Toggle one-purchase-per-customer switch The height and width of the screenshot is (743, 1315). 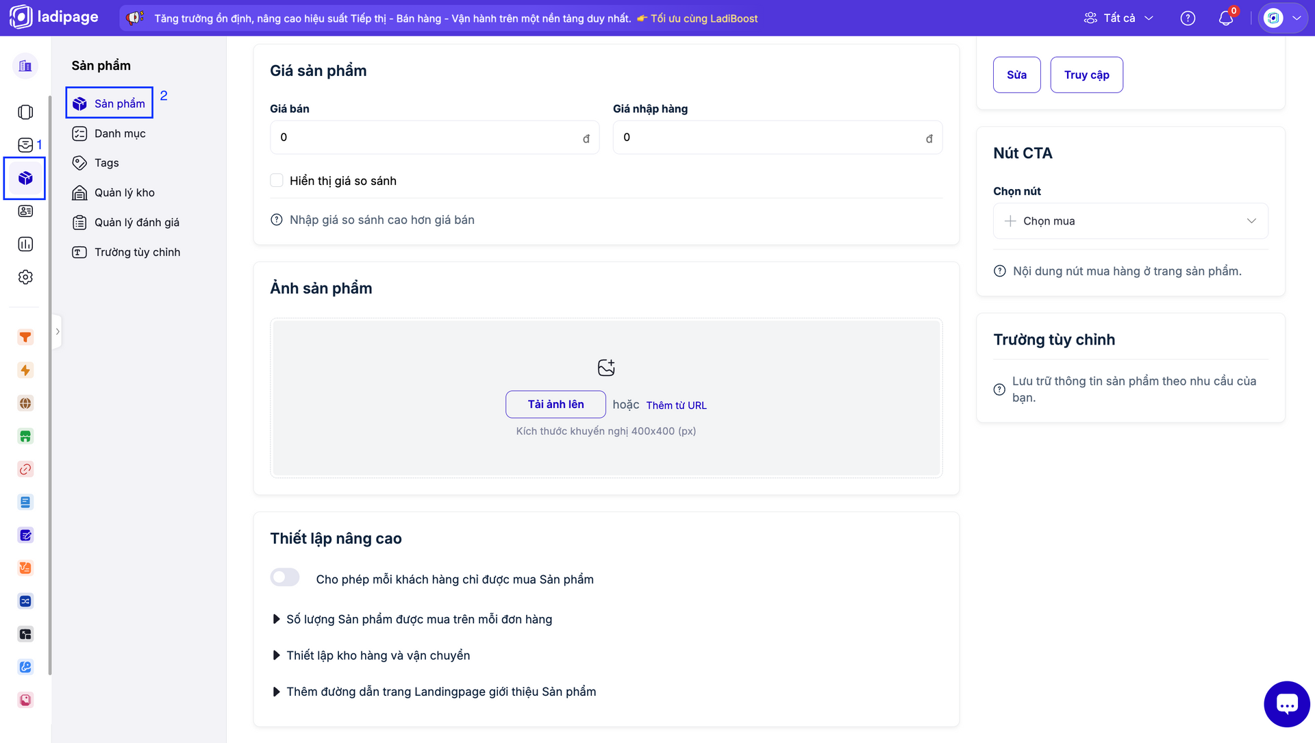pos(285,577)
